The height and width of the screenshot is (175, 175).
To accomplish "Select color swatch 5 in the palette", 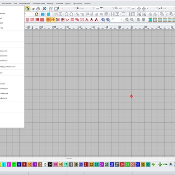I will pyautogui.click(x=3, y=165).
